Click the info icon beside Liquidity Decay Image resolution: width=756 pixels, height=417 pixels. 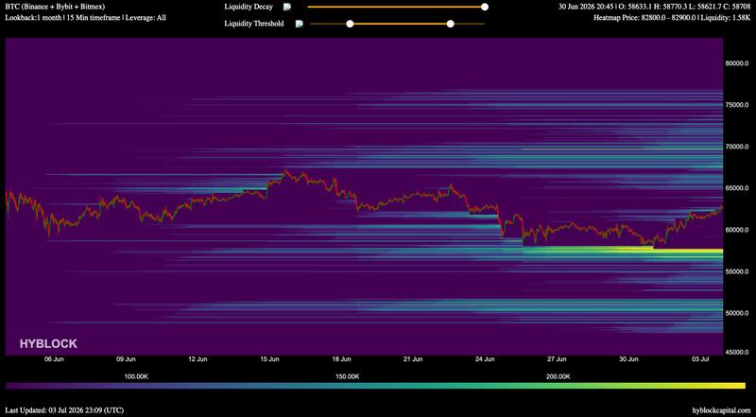point(287,7)
